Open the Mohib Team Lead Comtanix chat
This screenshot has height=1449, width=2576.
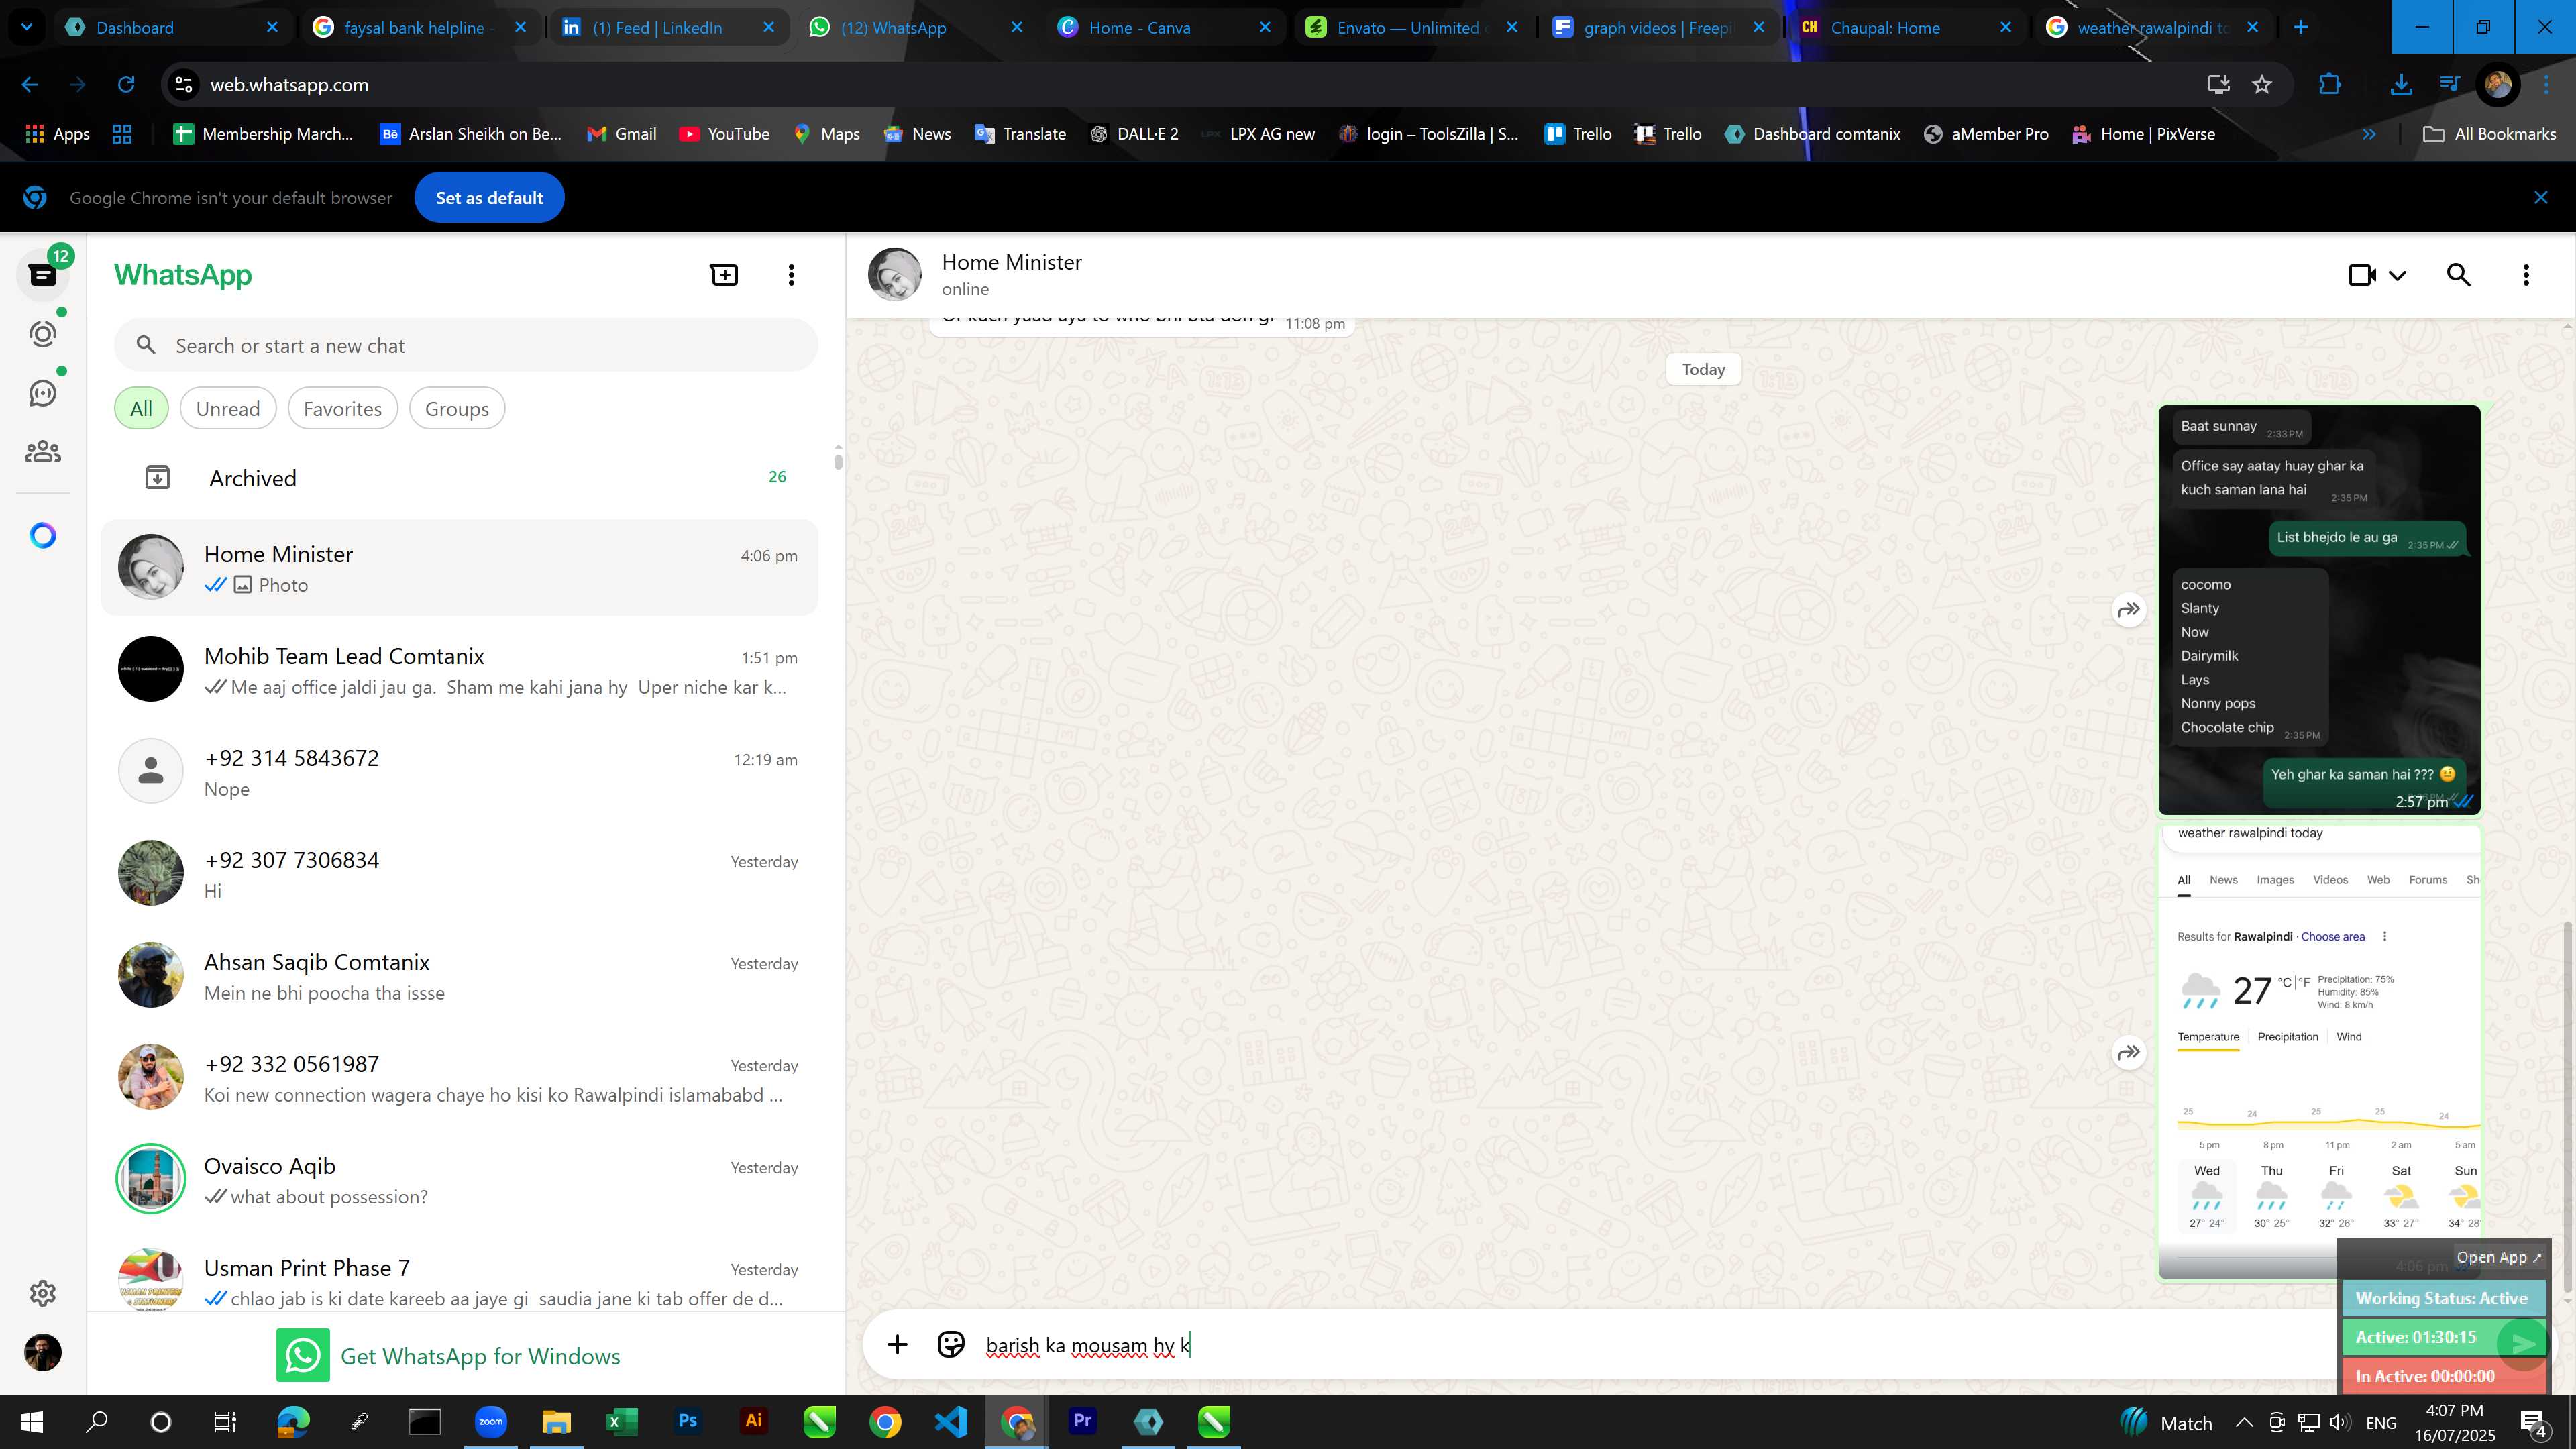(x=459, y=669)
